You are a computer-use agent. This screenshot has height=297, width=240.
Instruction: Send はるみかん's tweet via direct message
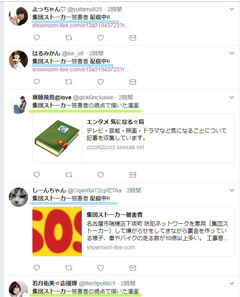[x=133, y=82]
